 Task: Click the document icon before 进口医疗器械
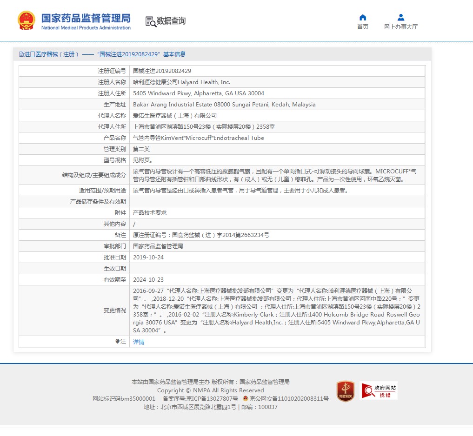[21, 54]
